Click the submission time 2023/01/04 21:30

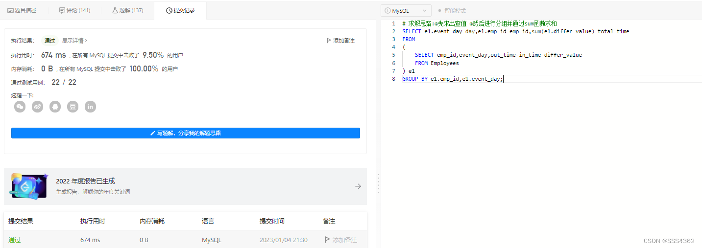tap(284, 240)
